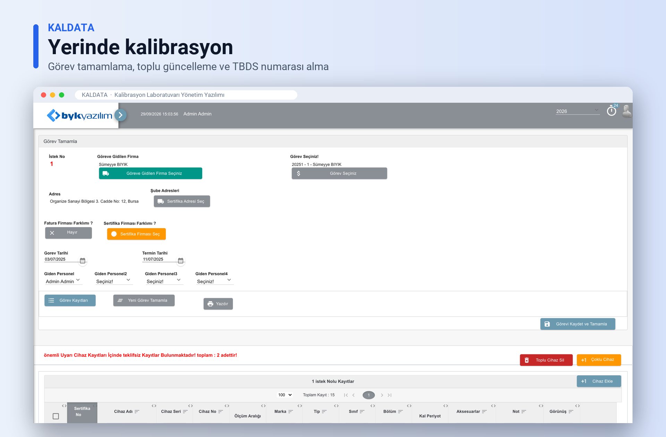
Task: Open the user profile avatar
Action: pyautogui.click(x=627, y=111)
